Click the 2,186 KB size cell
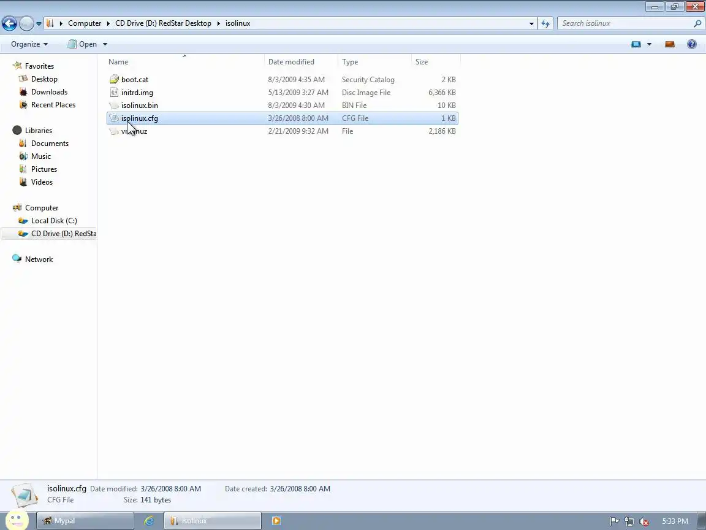This screenshot has width=706, height=530. tap(442, 131)
